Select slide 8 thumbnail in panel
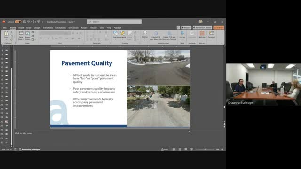The image size is (301, 169). click(6, 50)
